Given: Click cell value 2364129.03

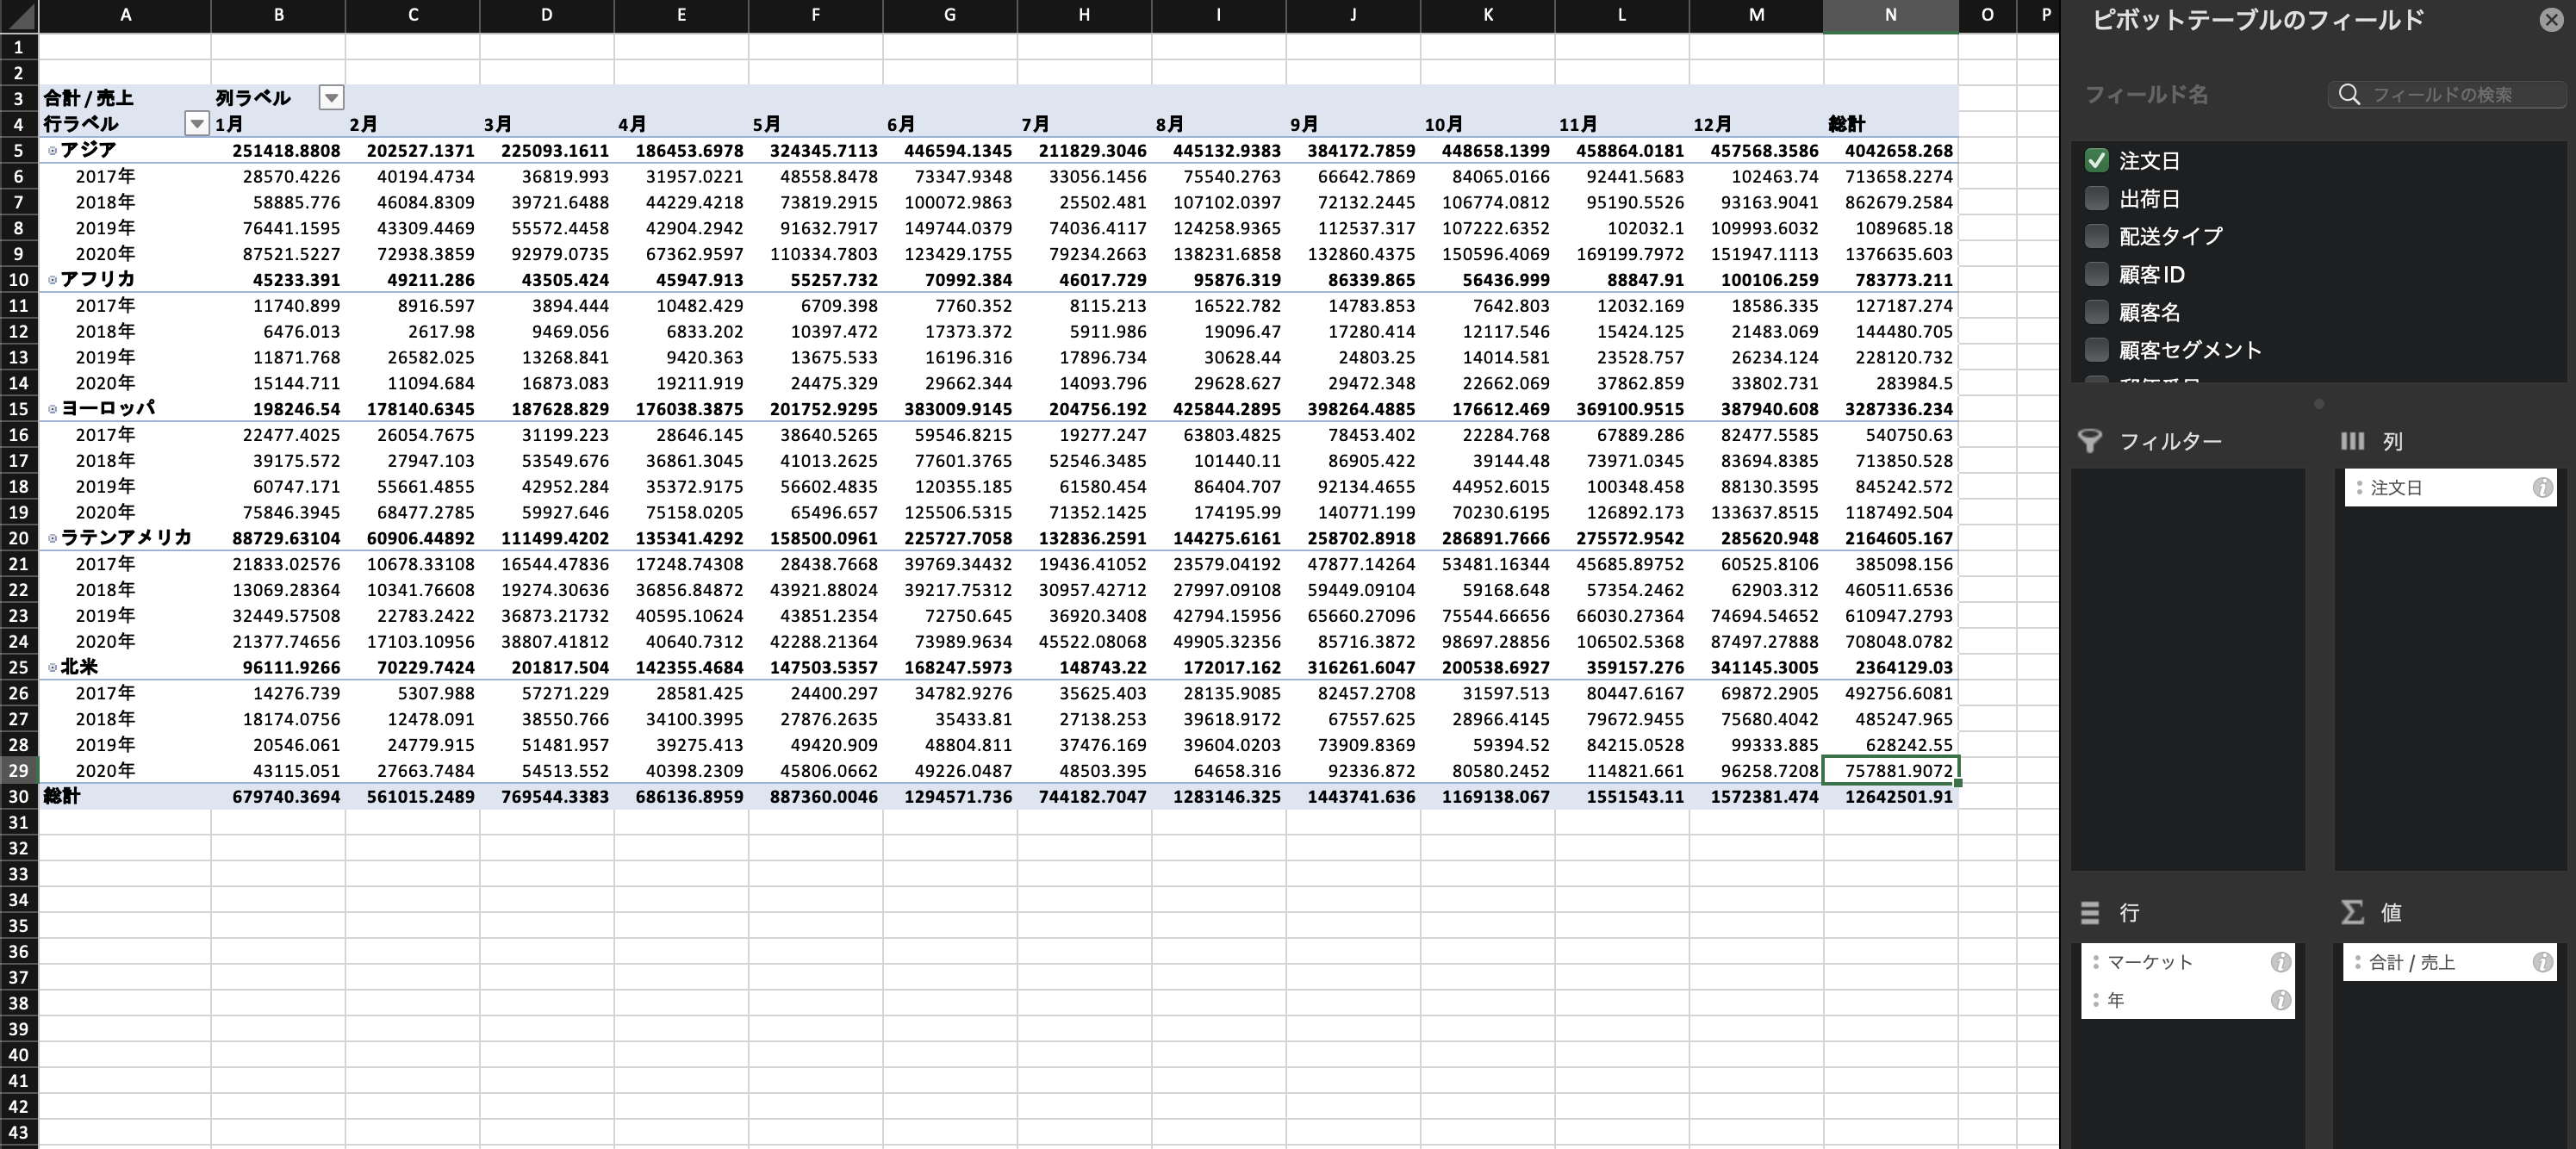Looking at the screenshot, I should coord(1890,667).
